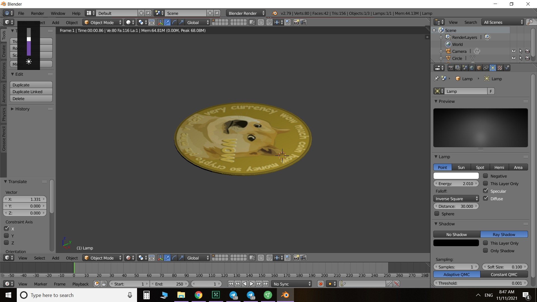Select the translate manipulator arrow in upper header
This screenshot has width=537, height=302.
[167, 22]
